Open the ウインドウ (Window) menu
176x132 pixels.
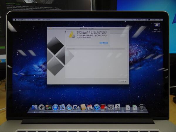click(x=46, y=20)
